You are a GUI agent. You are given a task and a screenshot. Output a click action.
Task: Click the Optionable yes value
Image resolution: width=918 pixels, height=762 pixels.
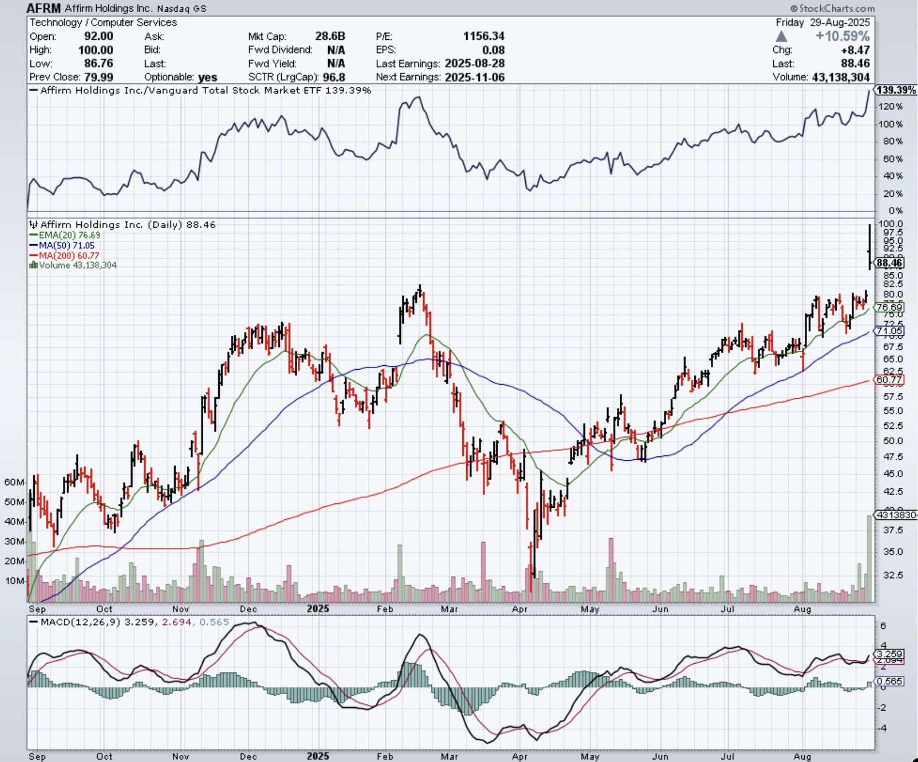[208, 77]
